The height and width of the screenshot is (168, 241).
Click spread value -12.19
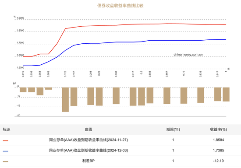218,161
